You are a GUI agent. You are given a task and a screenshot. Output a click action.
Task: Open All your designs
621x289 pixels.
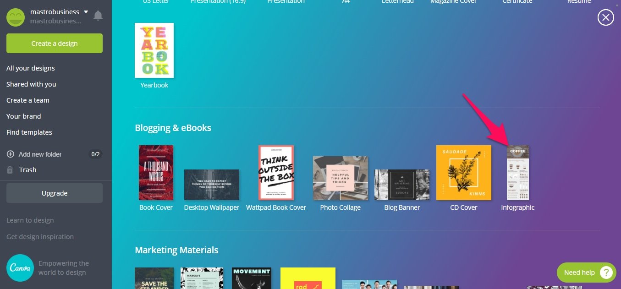point(31,68)
